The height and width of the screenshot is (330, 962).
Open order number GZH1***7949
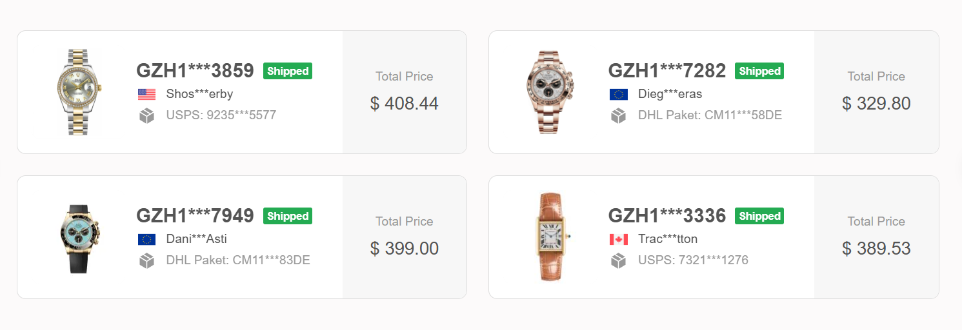195,216
